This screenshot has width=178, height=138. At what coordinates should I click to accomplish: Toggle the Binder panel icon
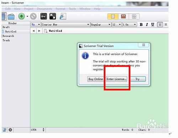[4, 16]
